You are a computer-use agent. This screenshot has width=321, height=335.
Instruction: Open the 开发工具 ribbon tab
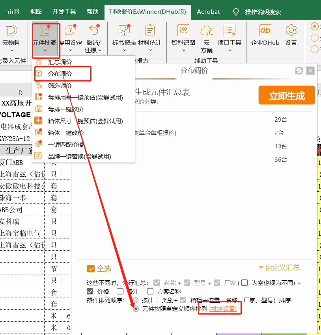pos(64,12)
